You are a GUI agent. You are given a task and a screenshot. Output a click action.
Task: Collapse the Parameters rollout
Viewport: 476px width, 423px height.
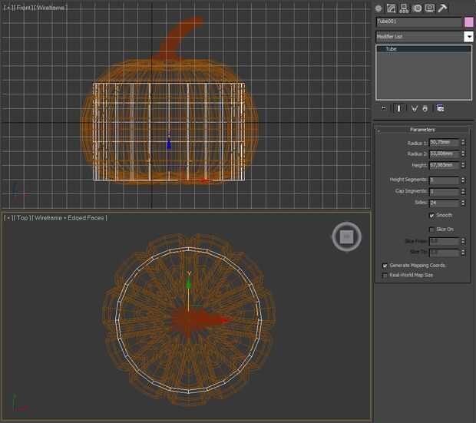tap(422, 130)
